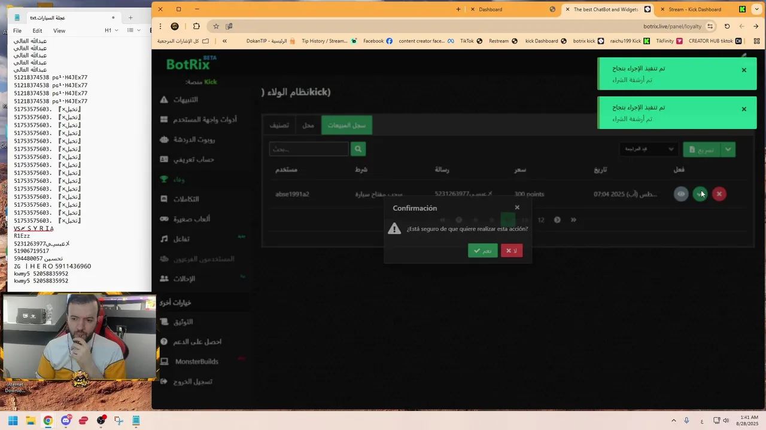Screen dimensions: 766x430
Task: Open the browser extensions puzzle icon
Action: 196,26
